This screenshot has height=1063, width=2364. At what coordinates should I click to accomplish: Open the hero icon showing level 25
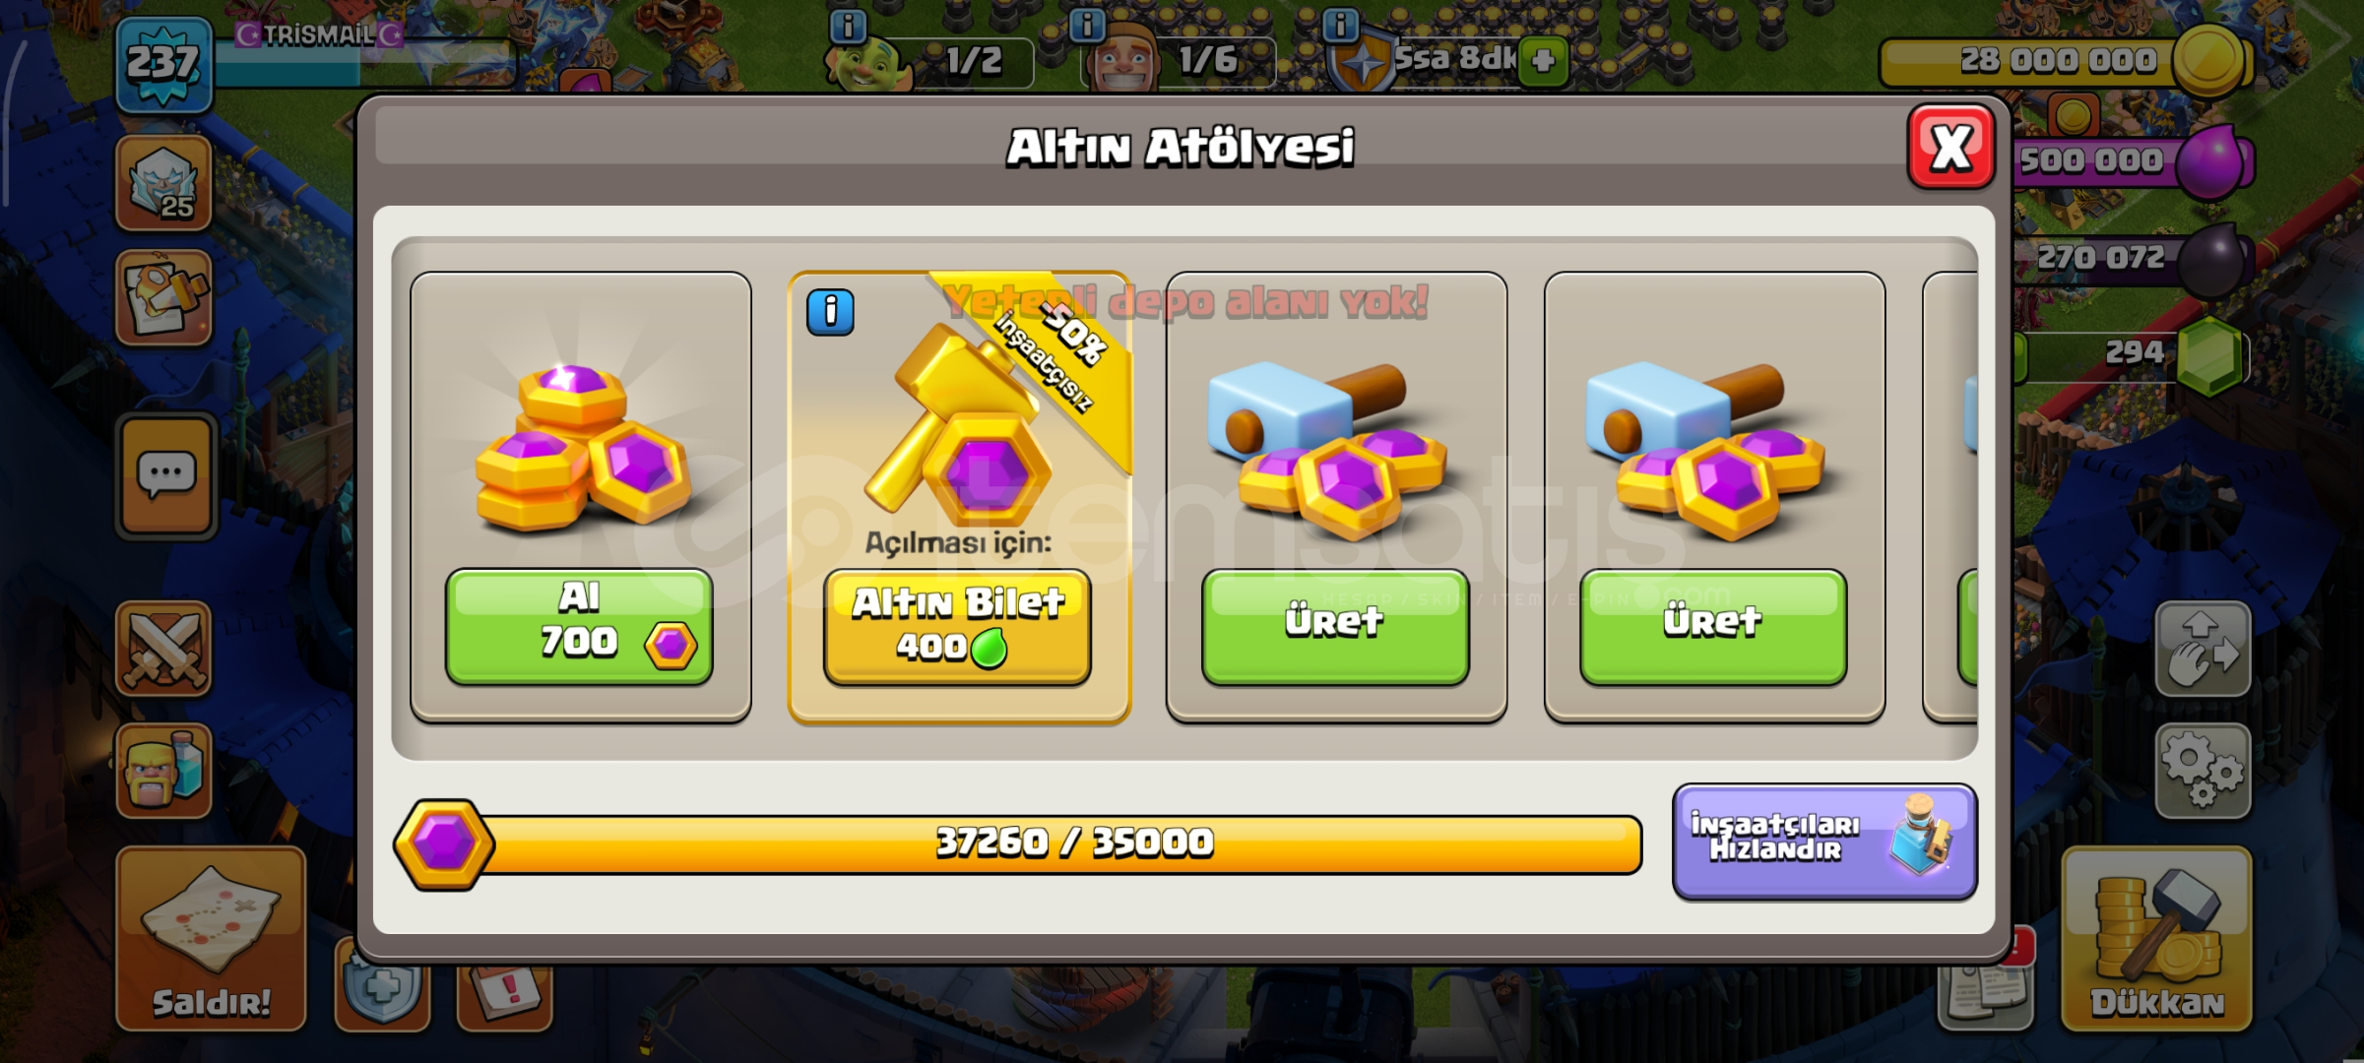[163, 183]
